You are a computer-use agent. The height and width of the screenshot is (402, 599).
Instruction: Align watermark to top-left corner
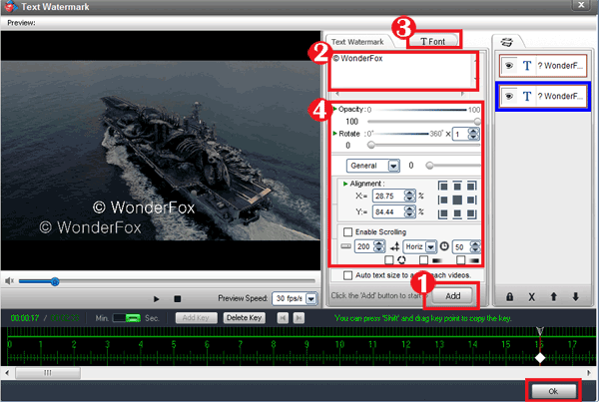point(442,187)
